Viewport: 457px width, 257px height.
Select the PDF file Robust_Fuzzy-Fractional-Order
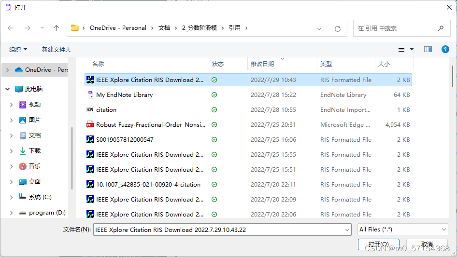(150, 125)
